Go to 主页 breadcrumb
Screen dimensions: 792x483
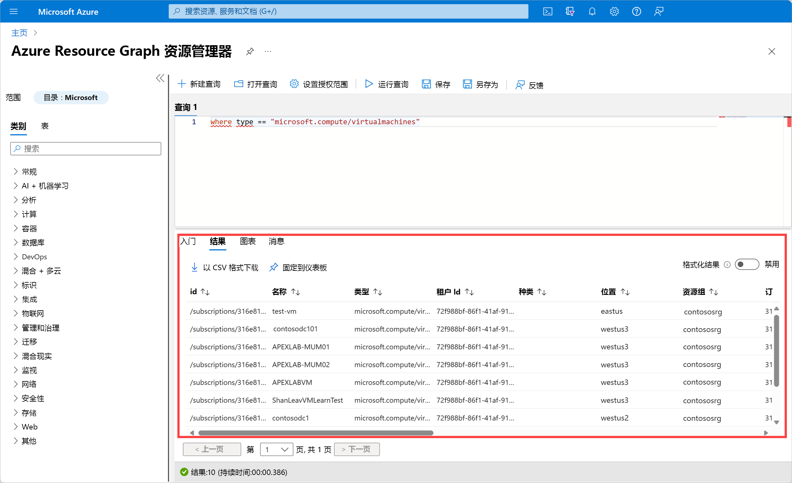[19, 33]
